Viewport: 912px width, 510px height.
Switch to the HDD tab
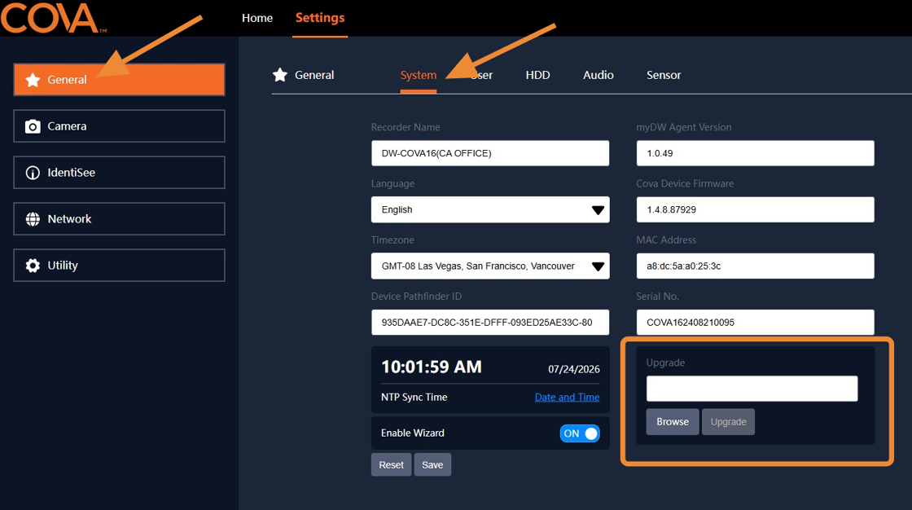(537, 75)
